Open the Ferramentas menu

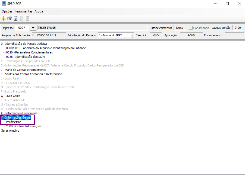23,11
